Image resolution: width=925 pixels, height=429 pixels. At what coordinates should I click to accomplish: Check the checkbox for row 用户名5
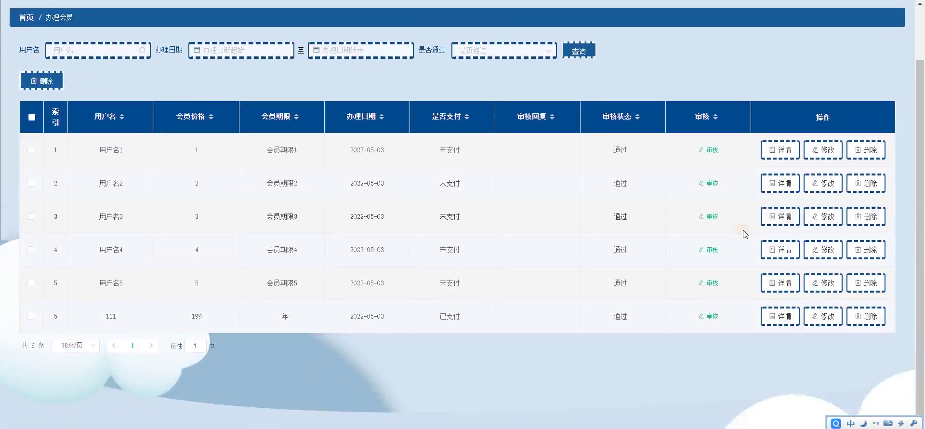(x=31, y=283)
